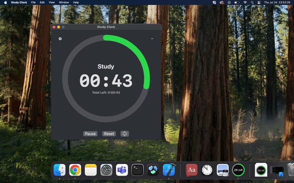Open the View menu
Viewport: 294px width, 183px height.
coord(52,3)
